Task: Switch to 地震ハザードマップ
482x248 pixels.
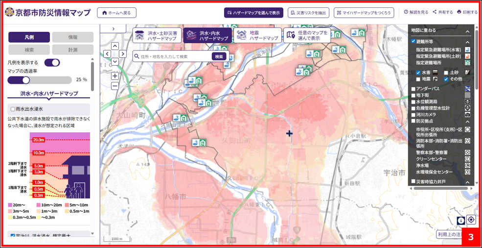Action: click(x=257, y=35)
